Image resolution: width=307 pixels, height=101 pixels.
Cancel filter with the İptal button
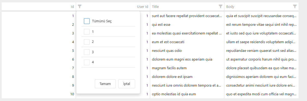[127, 84]
